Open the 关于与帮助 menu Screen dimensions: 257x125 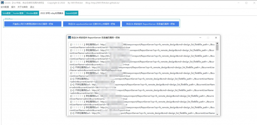tap(23, 7)
